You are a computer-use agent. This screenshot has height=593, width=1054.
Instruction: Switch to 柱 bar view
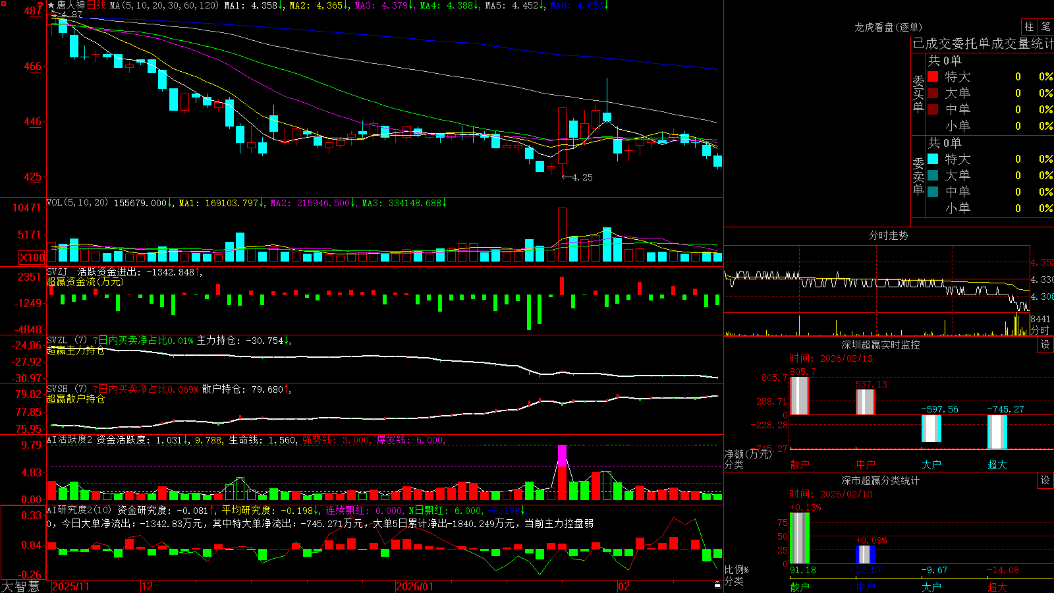click(x=1029, y=26)
